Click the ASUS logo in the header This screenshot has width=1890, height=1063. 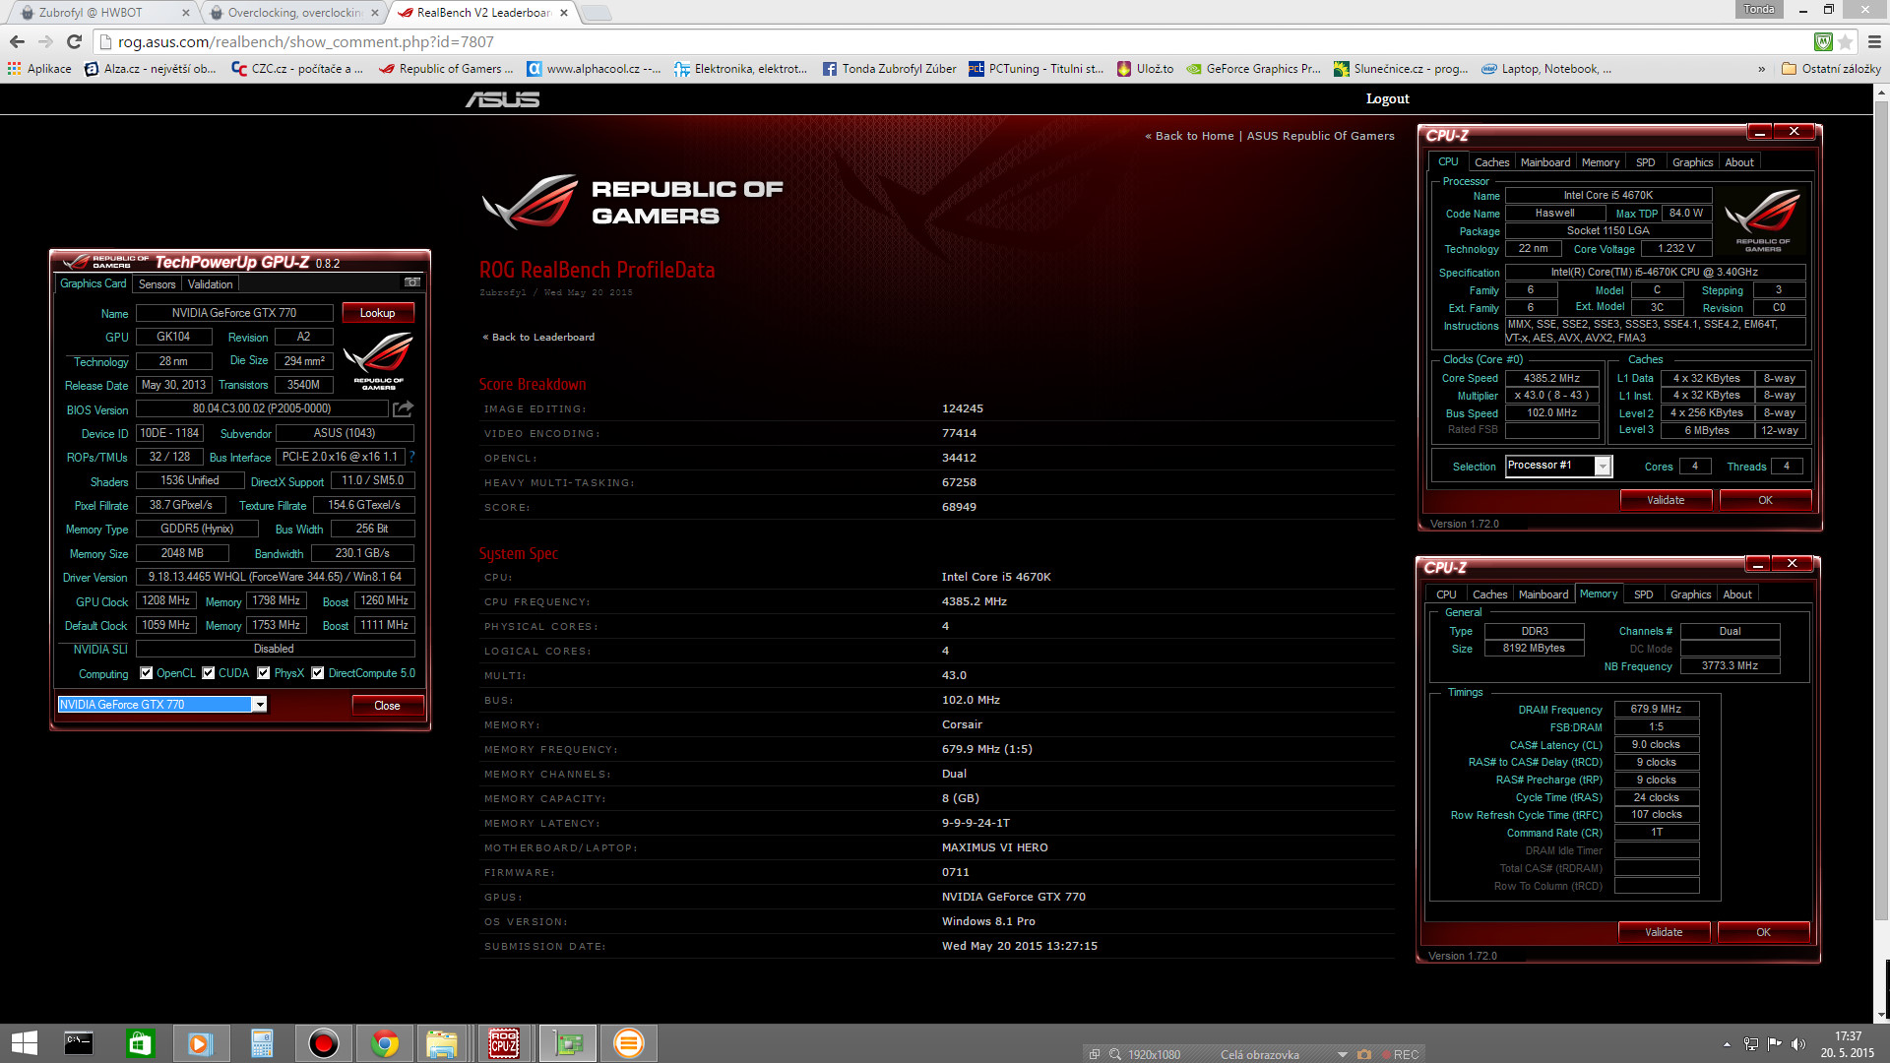502,99
